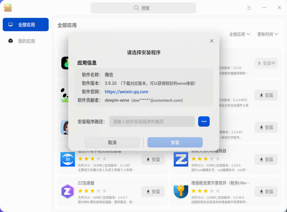The width and height of the screenshot is (287, 212).
Task: Close the install program dialog
Action: click(212, 41)
